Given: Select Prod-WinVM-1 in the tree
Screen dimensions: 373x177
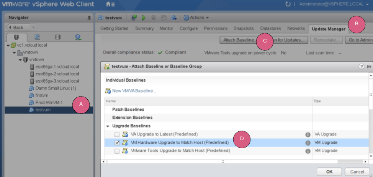Looking at the screenshot, I should tap(49, 103).
